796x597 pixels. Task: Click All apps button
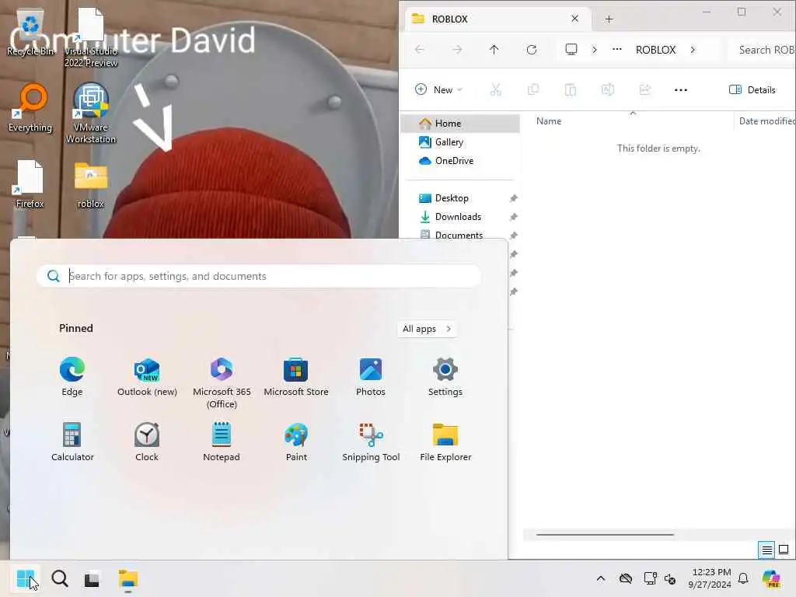coord(427,329)
